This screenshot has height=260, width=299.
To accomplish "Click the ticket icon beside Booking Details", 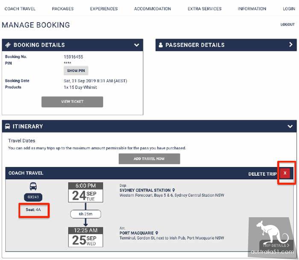I will click(x=8, y=45).
